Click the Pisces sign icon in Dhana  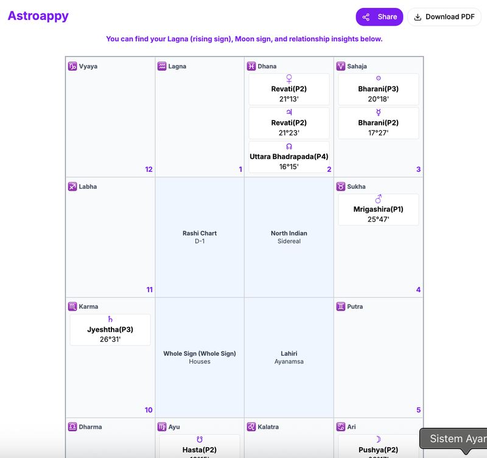point(251,66)
